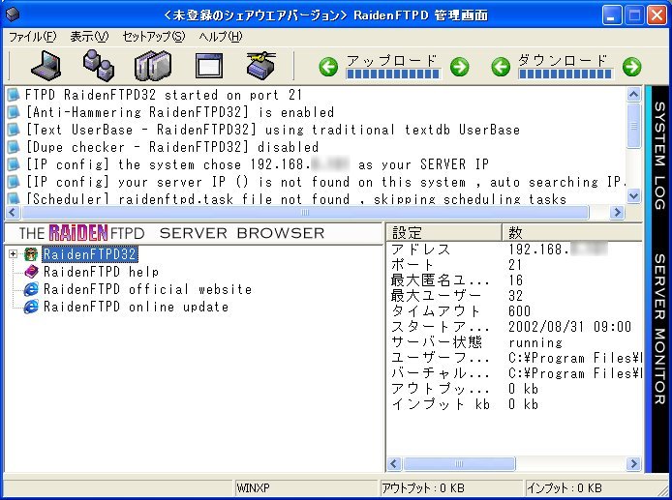The height and width of the screenshot is (500, 672).
Task: Click the laptop computer toolbar icon
Action: tap(46, 66)
